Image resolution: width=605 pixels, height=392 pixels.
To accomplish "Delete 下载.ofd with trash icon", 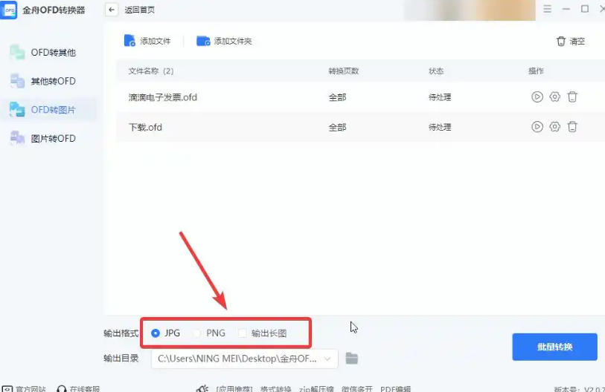I will point(572,127).
